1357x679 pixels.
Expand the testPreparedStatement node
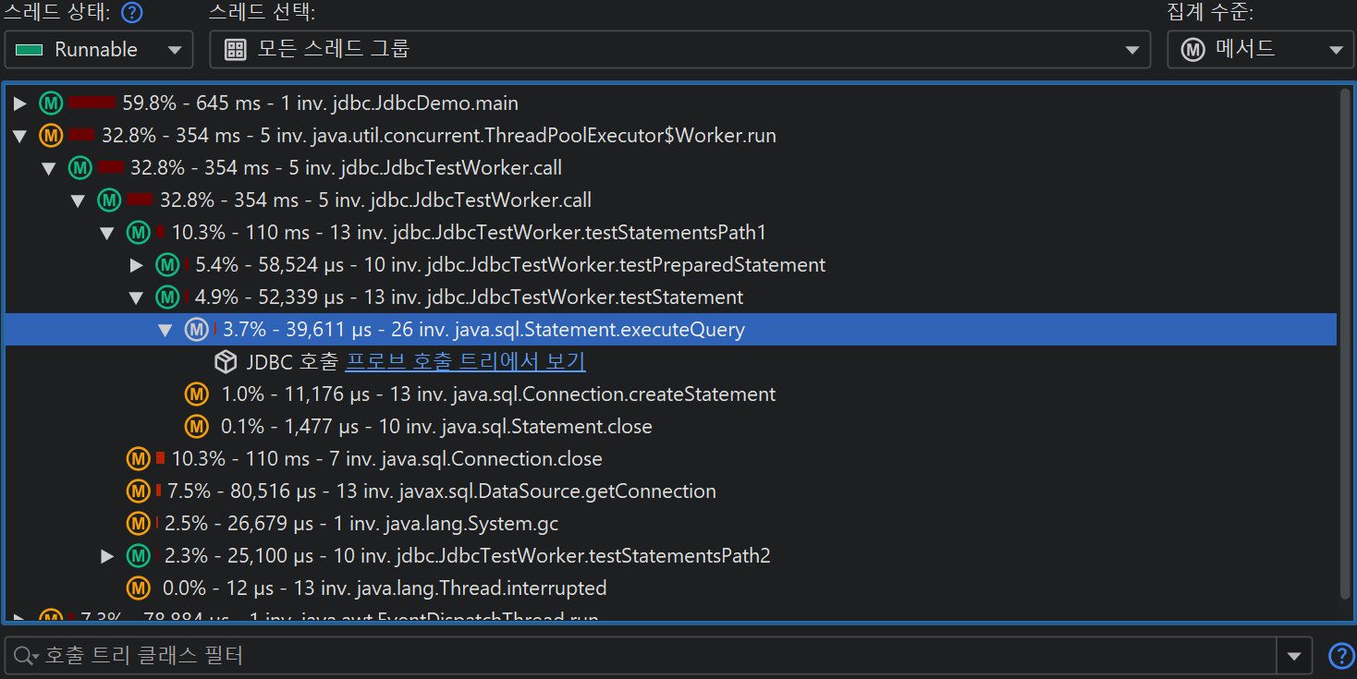137,266
